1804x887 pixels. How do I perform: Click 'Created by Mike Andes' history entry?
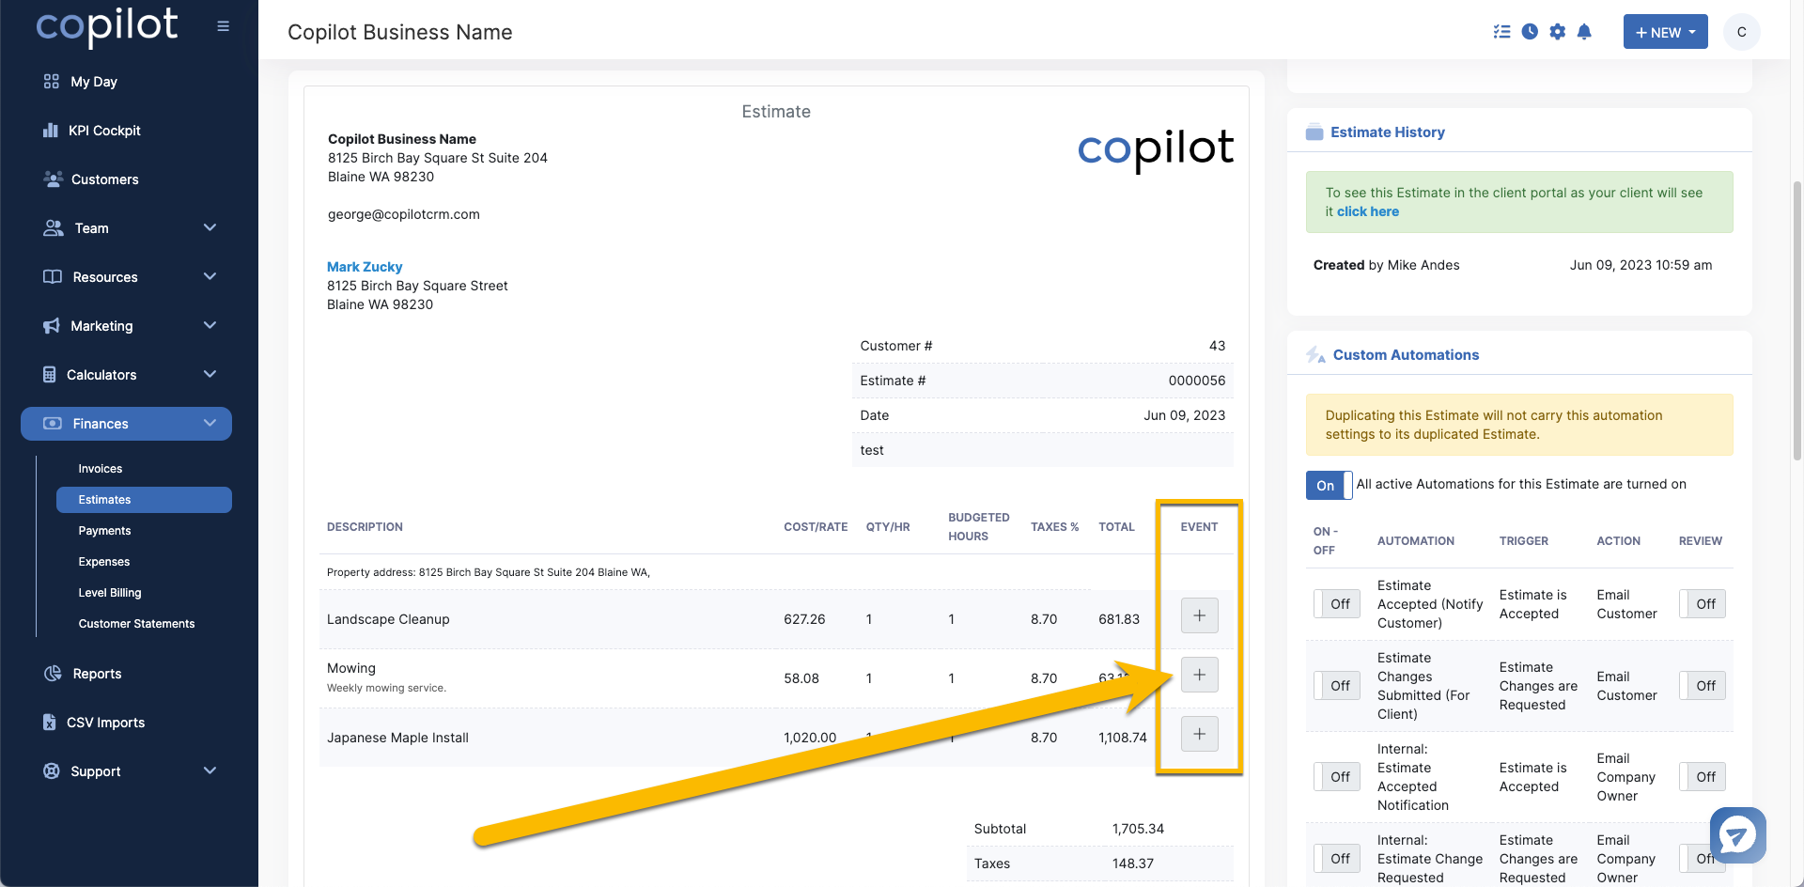click(1386, 265)
